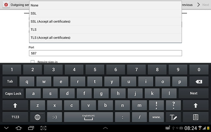Tap the keyboard backspace key
The width and height of the screenshot is (211, 132).
point(199,82)
